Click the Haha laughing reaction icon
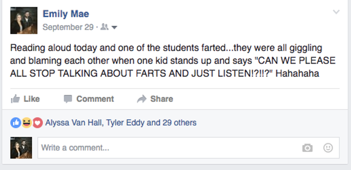This screenshot has width=351, height=170. pos(26,123)
